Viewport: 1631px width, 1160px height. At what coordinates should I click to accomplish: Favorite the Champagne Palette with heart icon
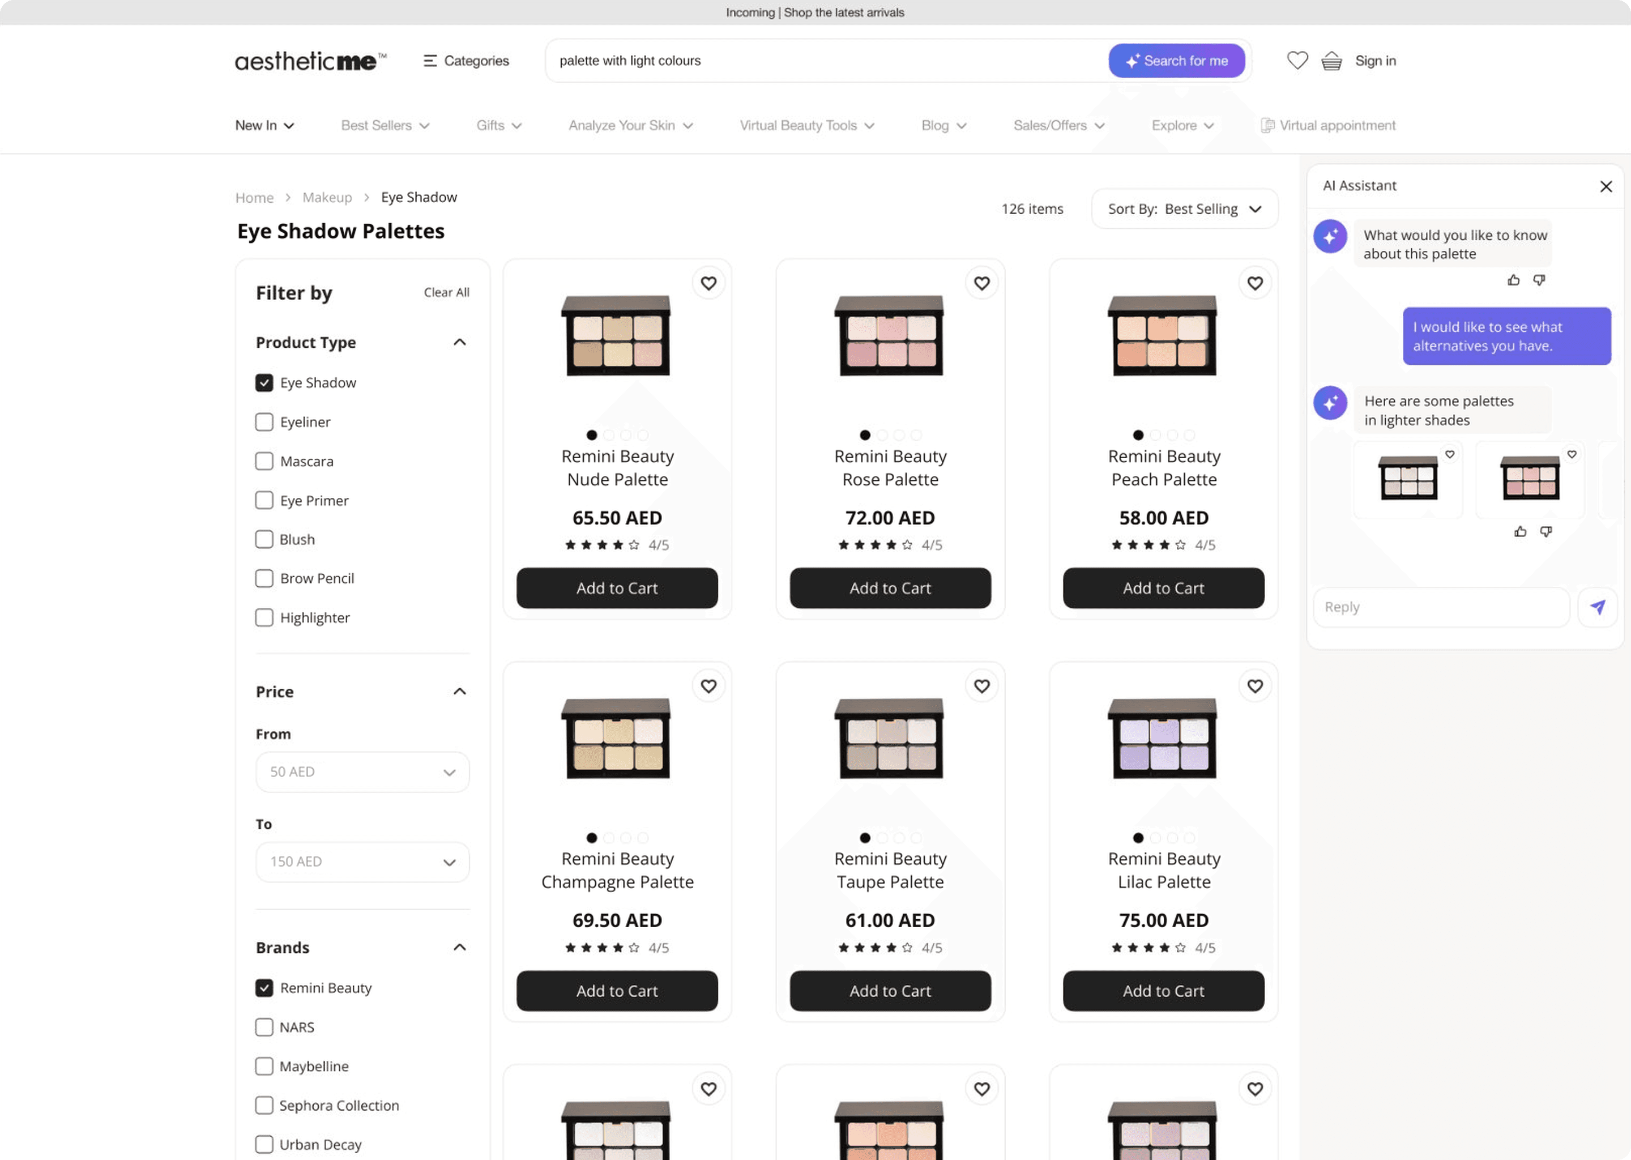708,686
